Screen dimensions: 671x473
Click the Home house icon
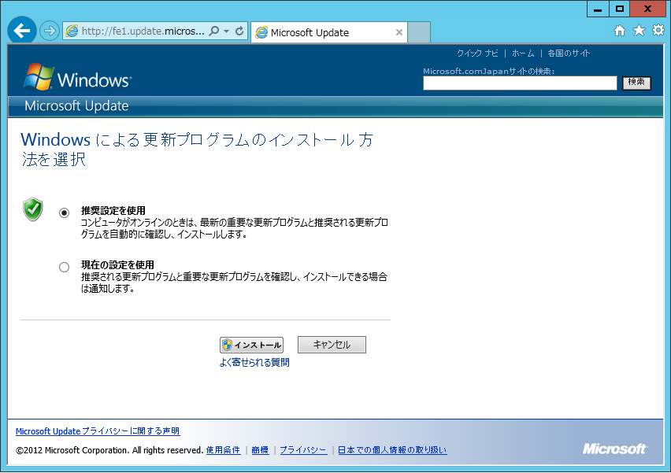point(619,31)
